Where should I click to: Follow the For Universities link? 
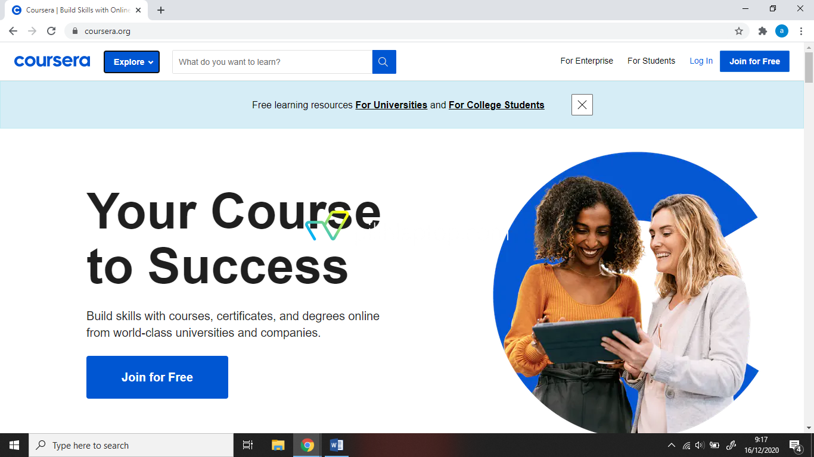(x=392, y=105)
